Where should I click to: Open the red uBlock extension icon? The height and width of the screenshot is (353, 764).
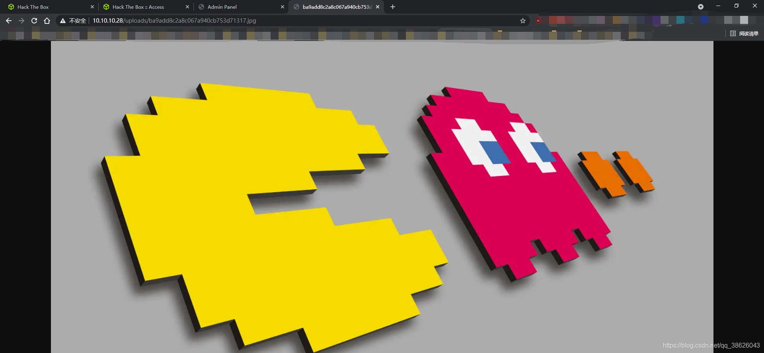click(x=538, y=21)
